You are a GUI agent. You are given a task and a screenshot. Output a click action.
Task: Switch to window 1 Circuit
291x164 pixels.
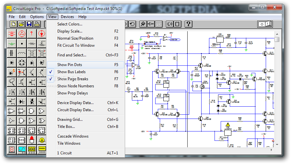pyautogui.click(x=85, y=153)
